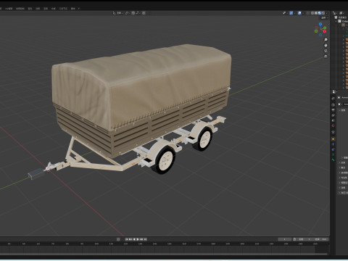Toggle auto keying in timeline header
This screenshot has width=348, height=261.
pyautogui.click(x=118, y=239)
